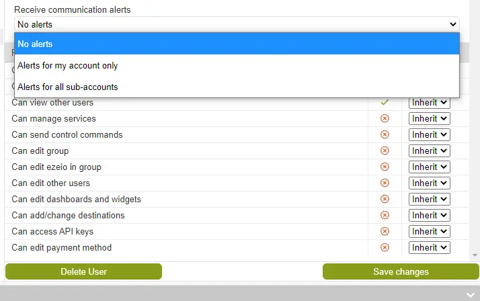The image size is (480, 301).
Task: Collapse the Receive communication alerts combo box
Action: pos(237,24)
